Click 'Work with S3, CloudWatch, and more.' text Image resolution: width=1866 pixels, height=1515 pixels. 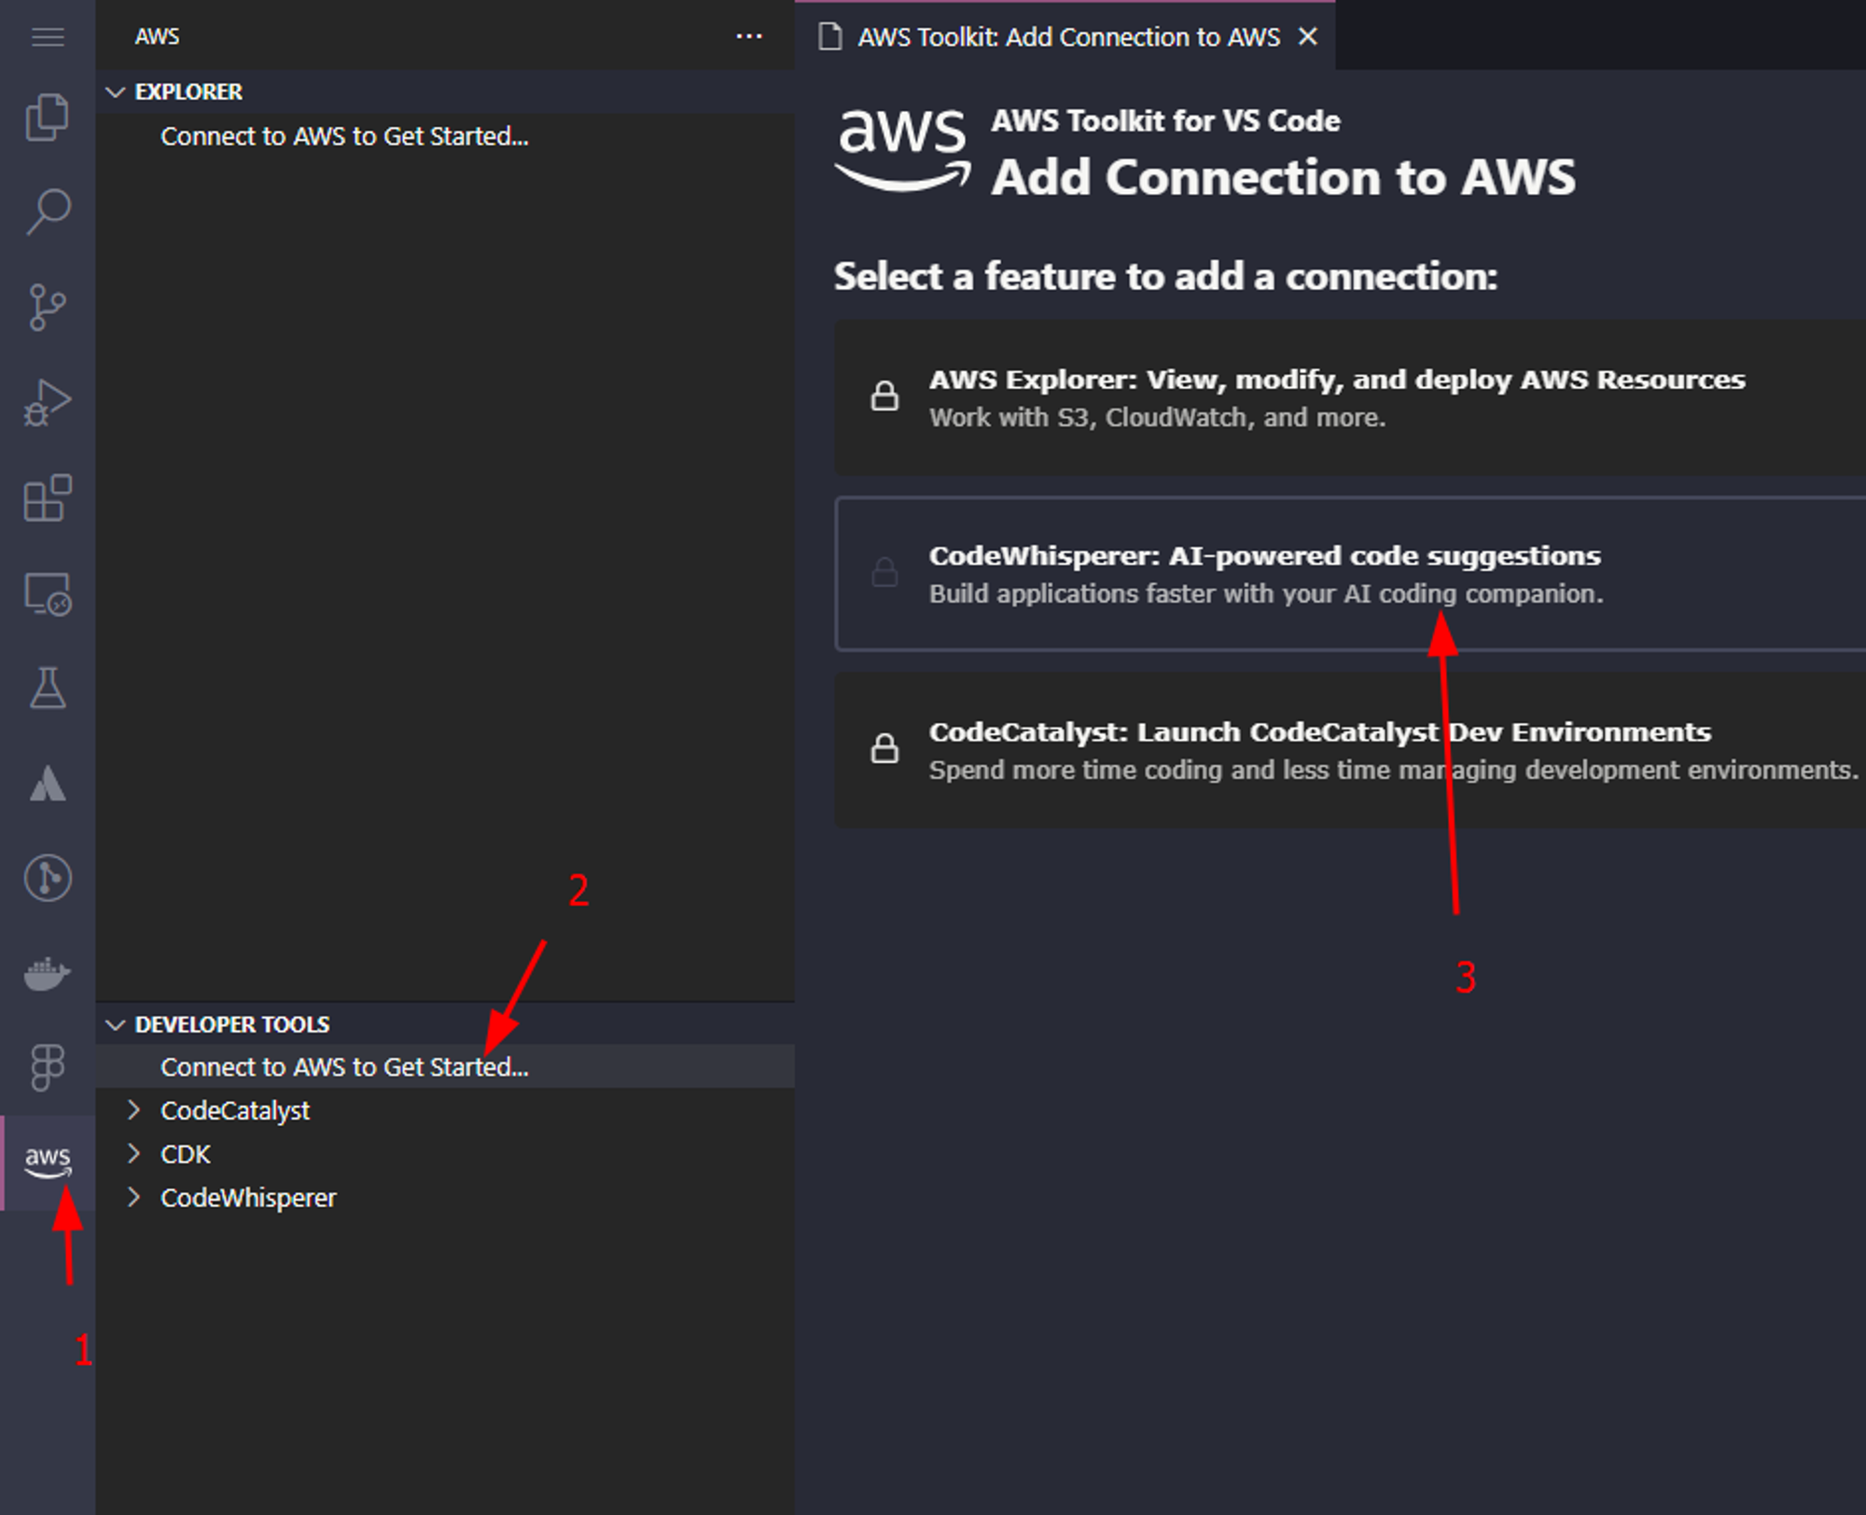coord(1157,417)
